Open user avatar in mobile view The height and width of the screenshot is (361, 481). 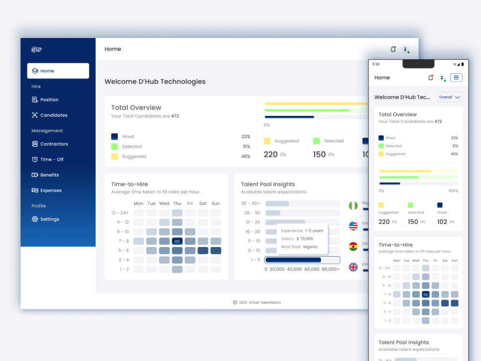click(x=442, y=77)
